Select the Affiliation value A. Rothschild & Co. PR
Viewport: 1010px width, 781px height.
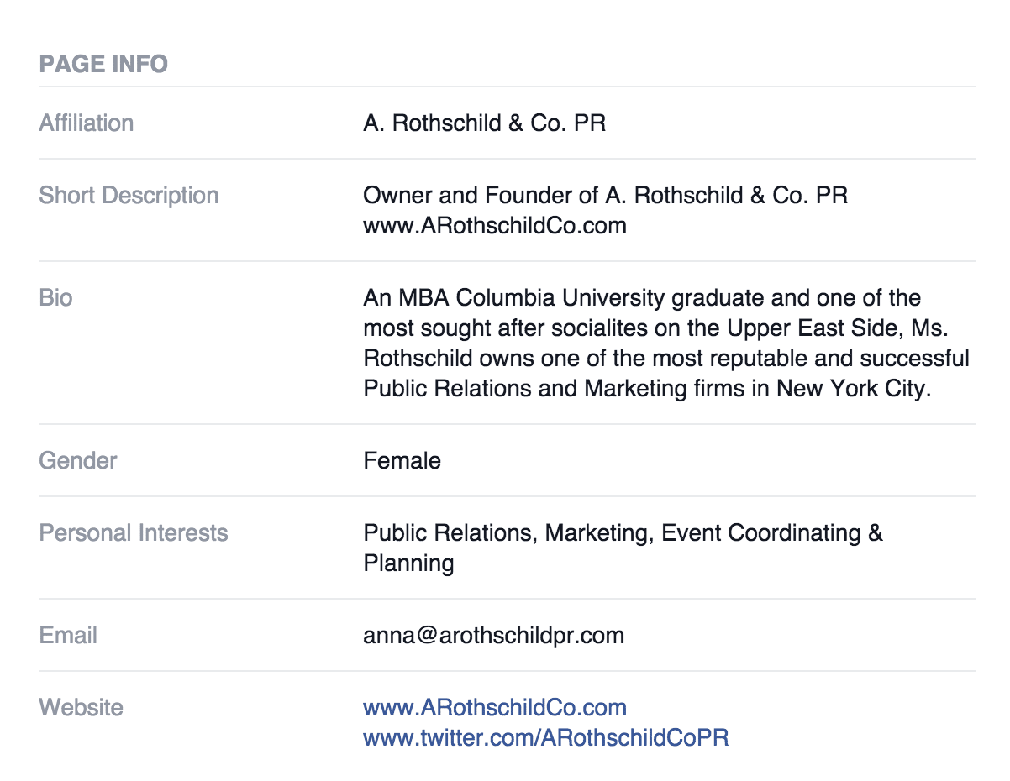pos(484,123)
